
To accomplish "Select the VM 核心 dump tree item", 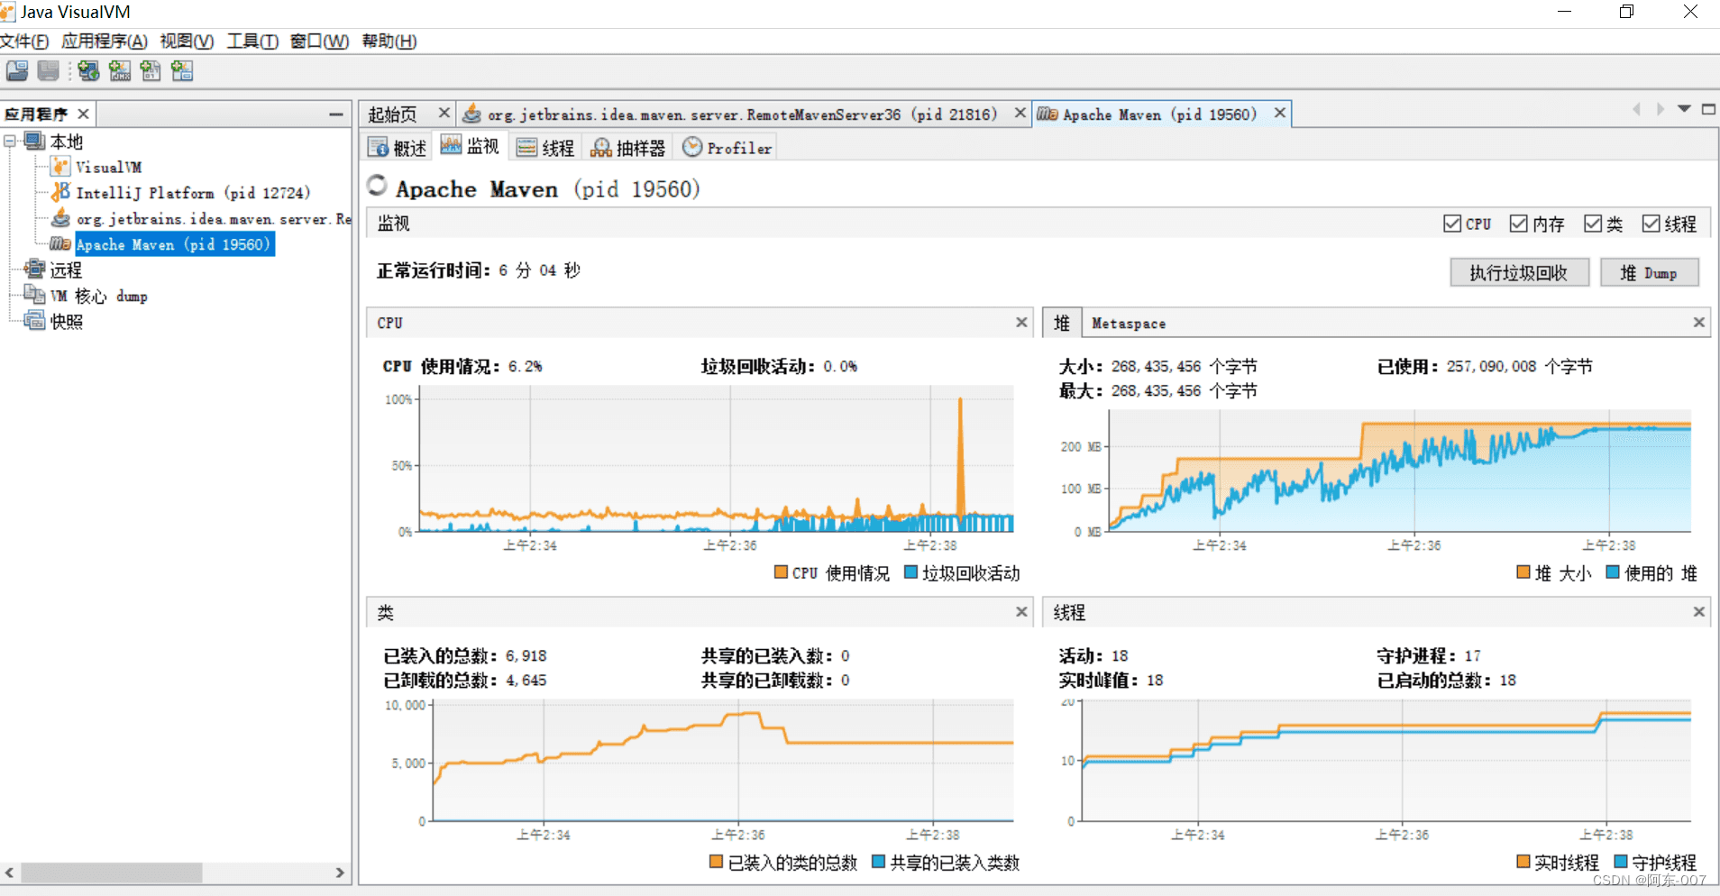I will pyautogui.click(x=98, y=295).
